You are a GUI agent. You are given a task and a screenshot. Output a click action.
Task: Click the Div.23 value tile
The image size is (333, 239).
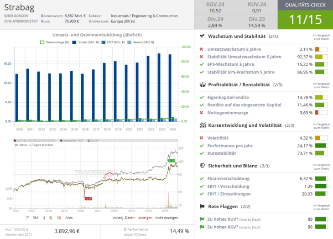click(257, 22)
